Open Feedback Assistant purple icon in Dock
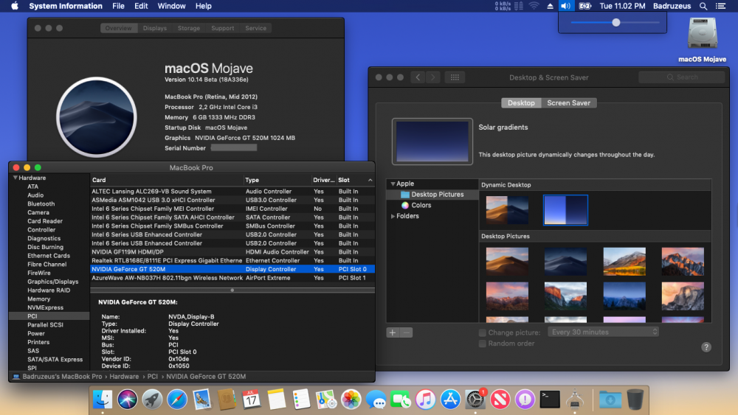Image resolution: width=738 pixels, height=415 pixels. [525, 399]
